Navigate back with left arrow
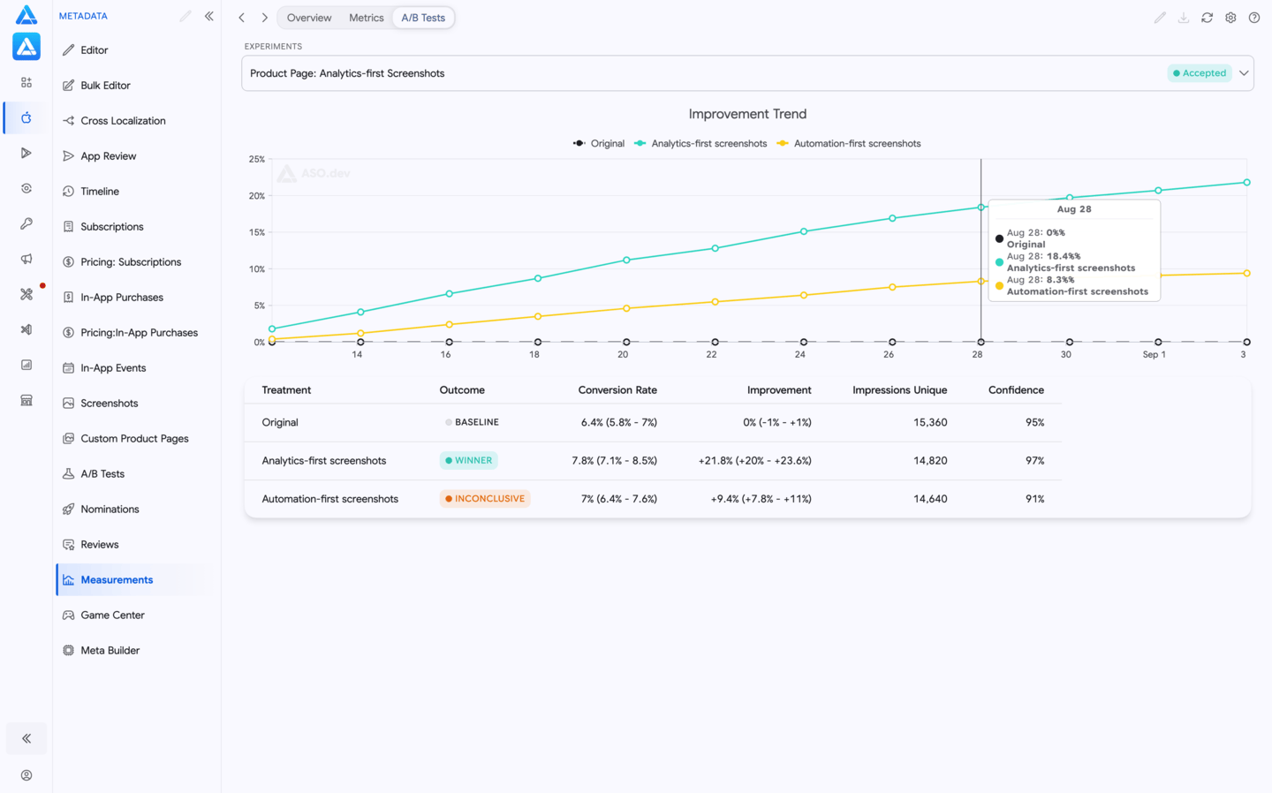Image resolution: width=1272 pixels, height=793 pixels. pyautogui.click(x=242, y=18)
